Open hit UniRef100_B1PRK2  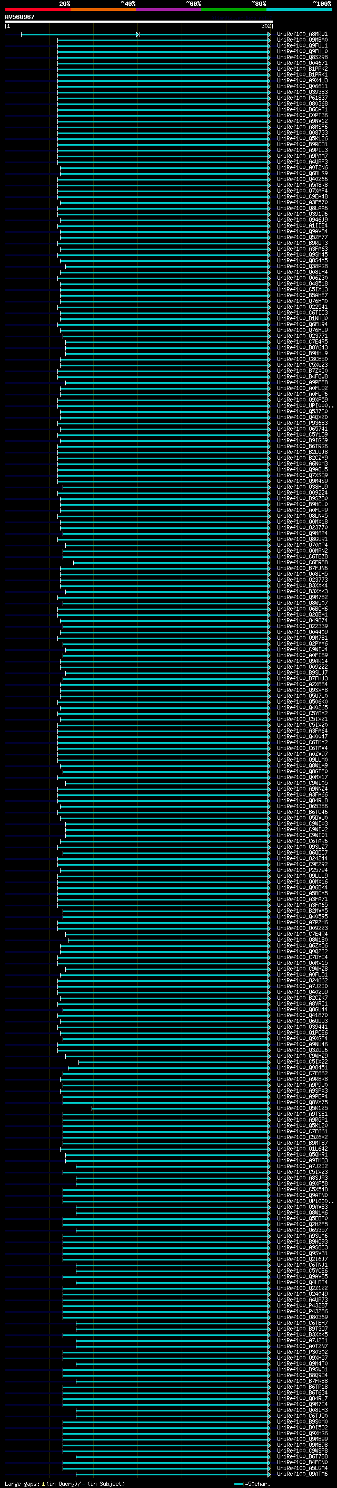tap(302, 69)
